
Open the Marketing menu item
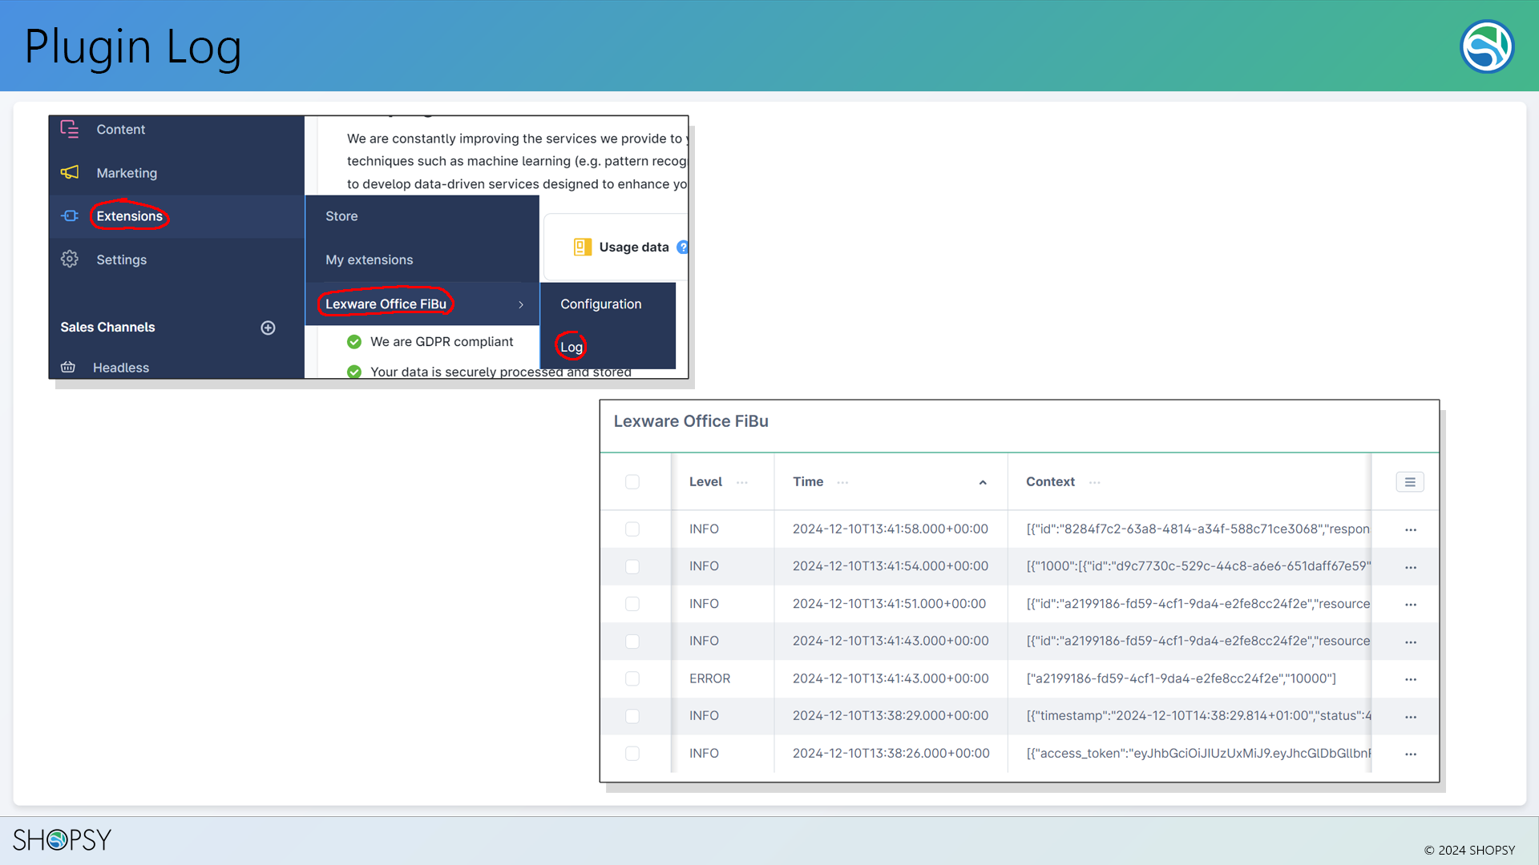point(127,173)
